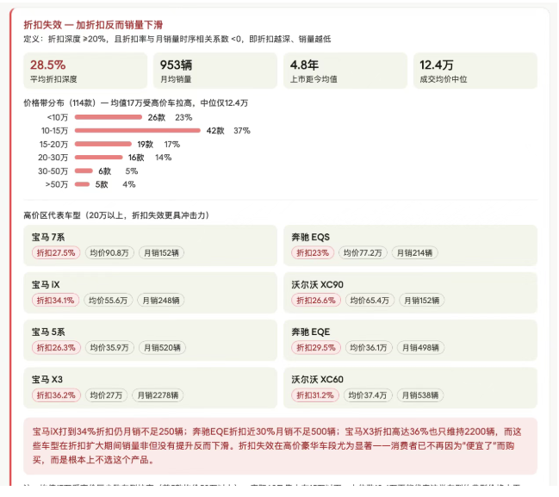Click the definition line starting 定义：折扣深度
Image resolution: width=559 pixels, height=497 pixels.
pyautogui.click(x=177, y=39)
